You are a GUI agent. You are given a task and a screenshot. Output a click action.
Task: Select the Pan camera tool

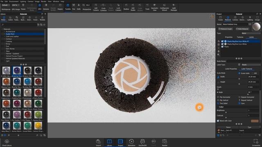74,7
